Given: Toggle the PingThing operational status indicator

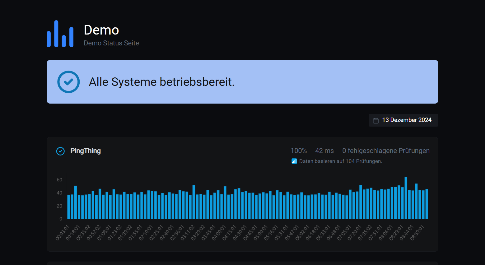Looking at the screenshot, I should click(60, 151).
